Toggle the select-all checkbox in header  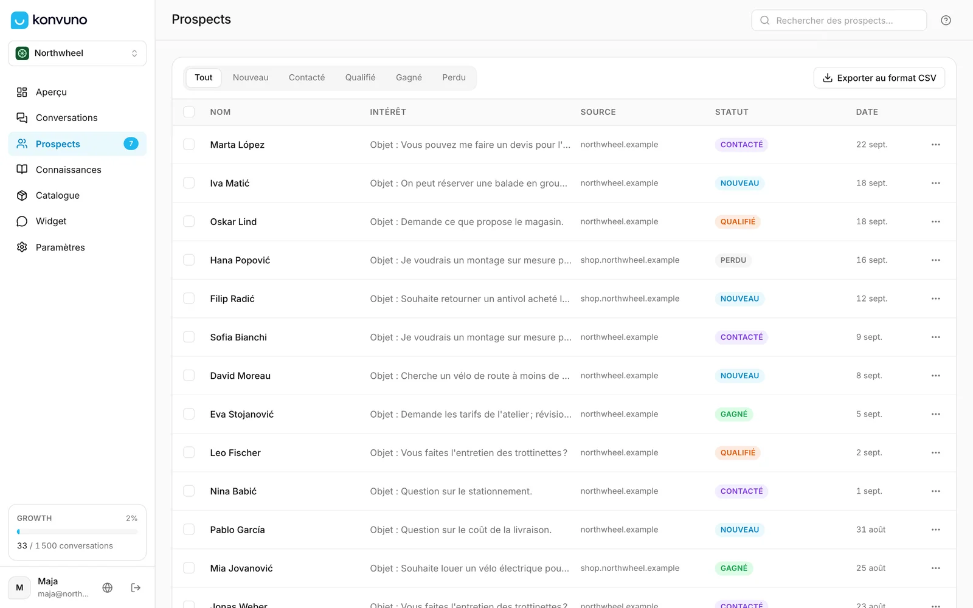tap(189, 112)
